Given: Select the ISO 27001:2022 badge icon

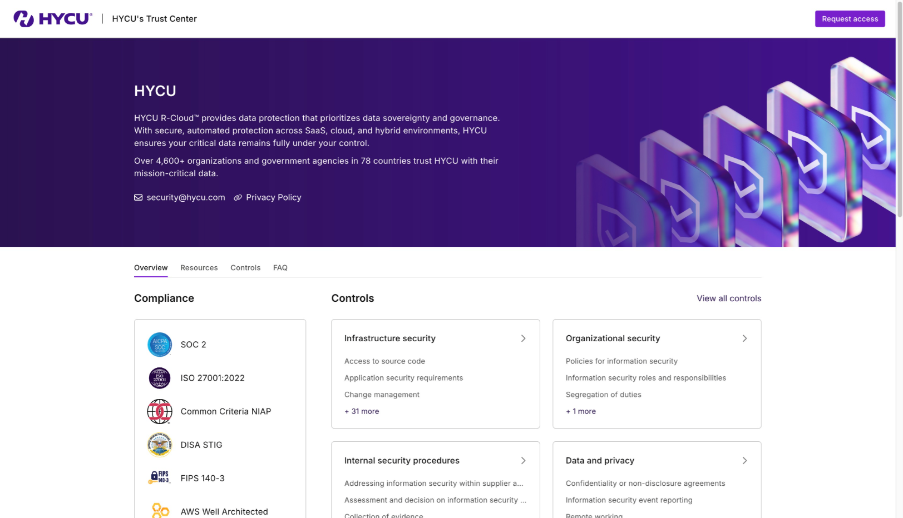Looking at the screenshot, I should (x=160, y=378).
